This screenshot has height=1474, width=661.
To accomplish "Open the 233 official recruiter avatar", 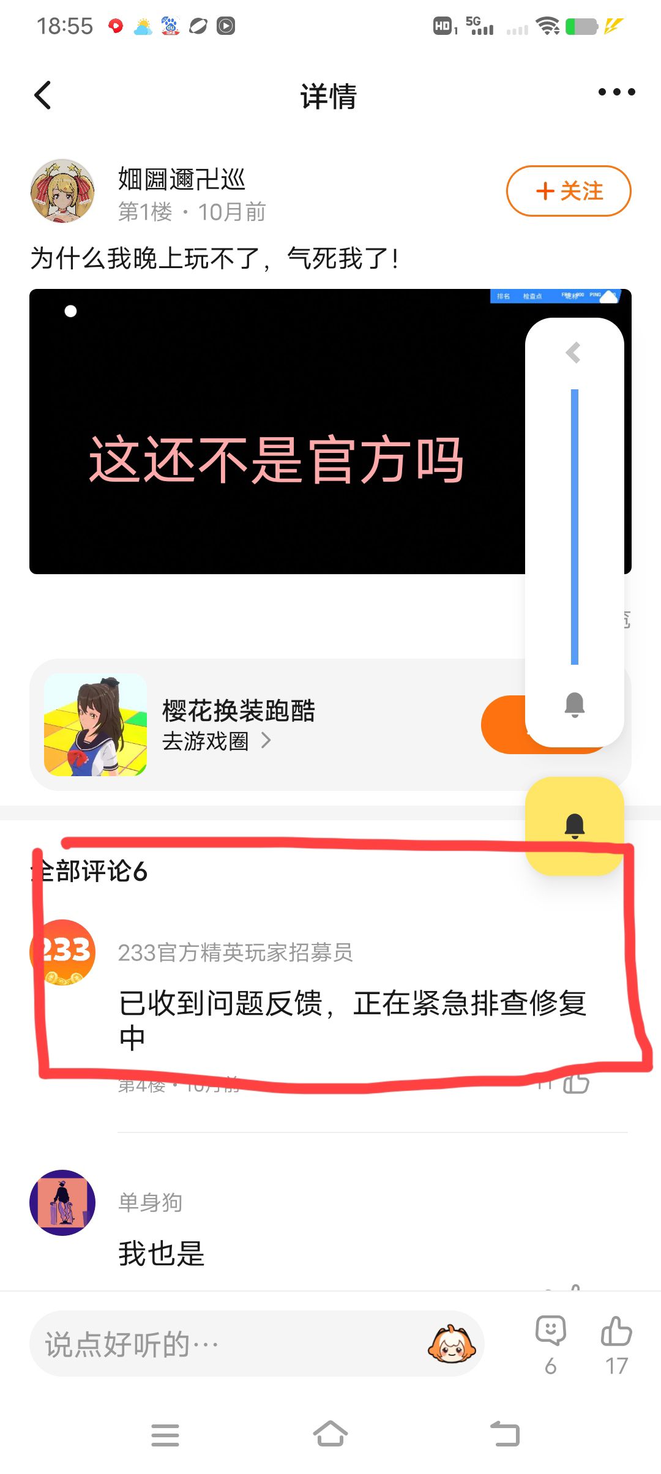I will 62,952.
